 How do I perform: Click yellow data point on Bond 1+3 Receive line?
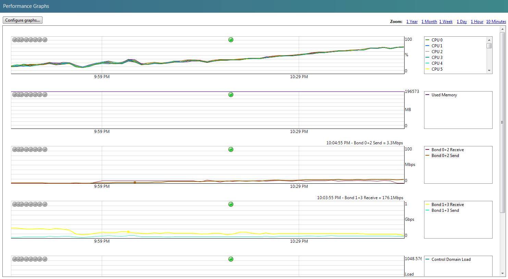pos(128,232)
